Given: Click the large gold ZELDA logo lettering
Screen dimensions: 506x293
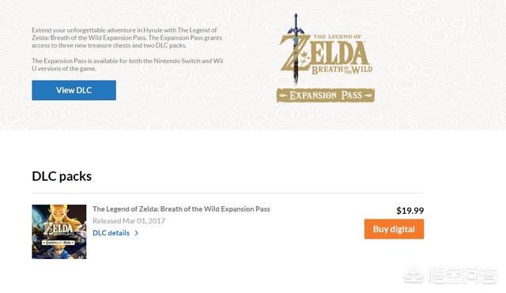Looking at the screenshot, I should pyautogui.click(x=323, y=54).
